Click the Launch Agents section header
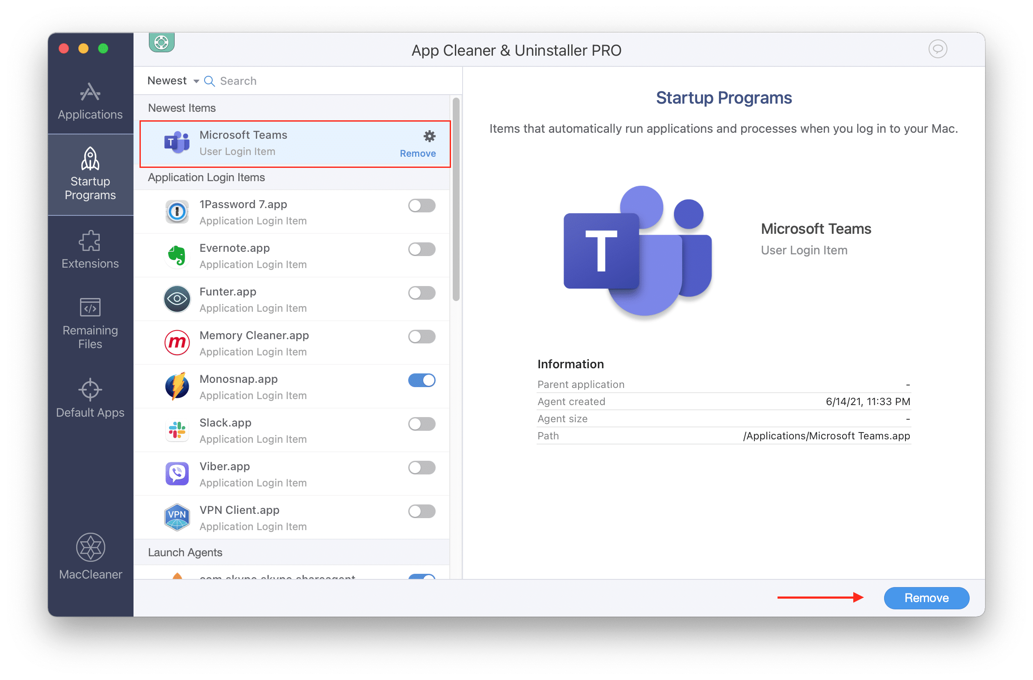The image size is (1033, 680). coord(292,552)
